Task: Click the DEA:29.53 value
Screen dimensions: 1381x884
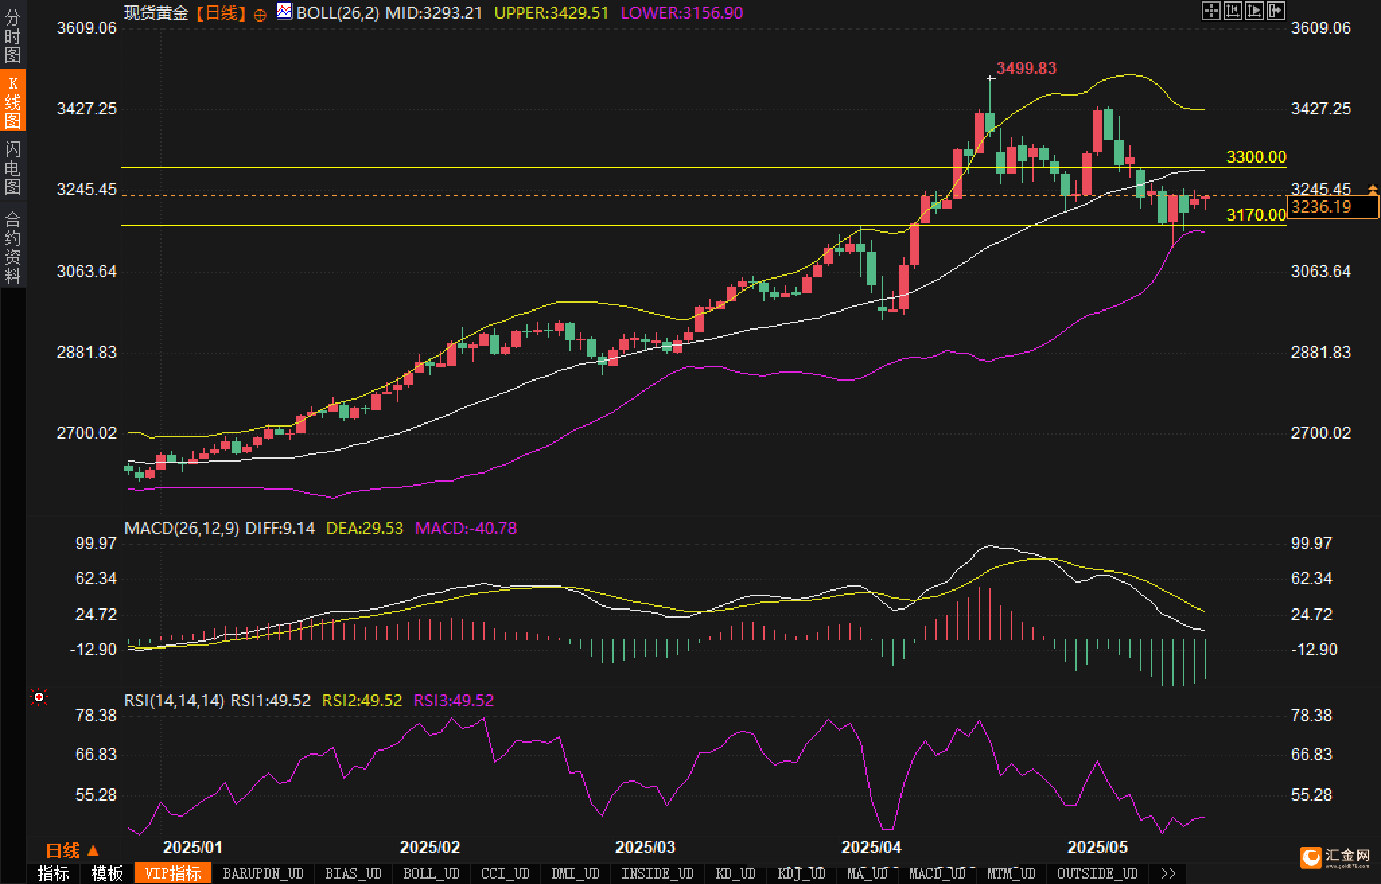Action: pyautogui.click(x=365, y=528)
